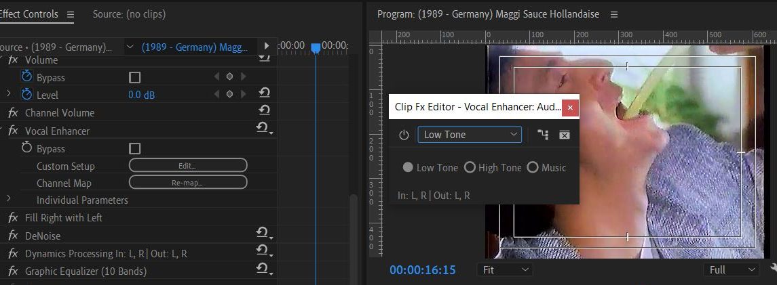
Task: Open the source clip selector dropdown
Action: 130,47
